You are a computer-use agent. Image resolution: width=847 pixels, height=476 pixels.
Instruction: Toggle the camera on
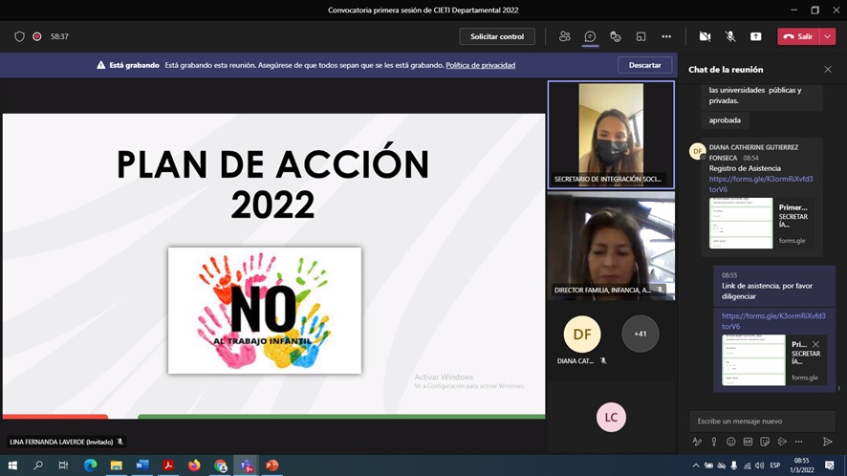tap(705, 36)
